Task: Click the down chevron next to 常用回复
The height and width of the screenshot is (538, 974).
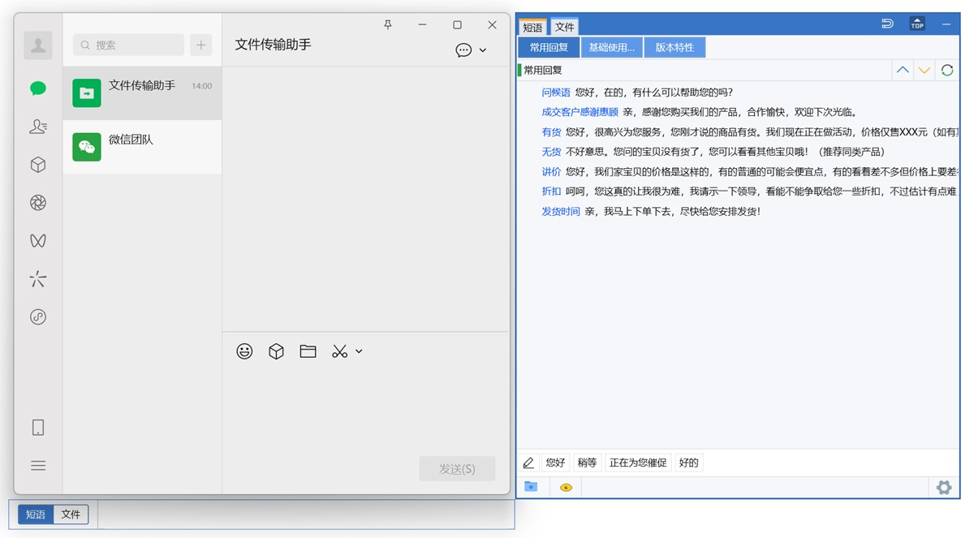Action: pyautogui.click(x=924, y=71)
